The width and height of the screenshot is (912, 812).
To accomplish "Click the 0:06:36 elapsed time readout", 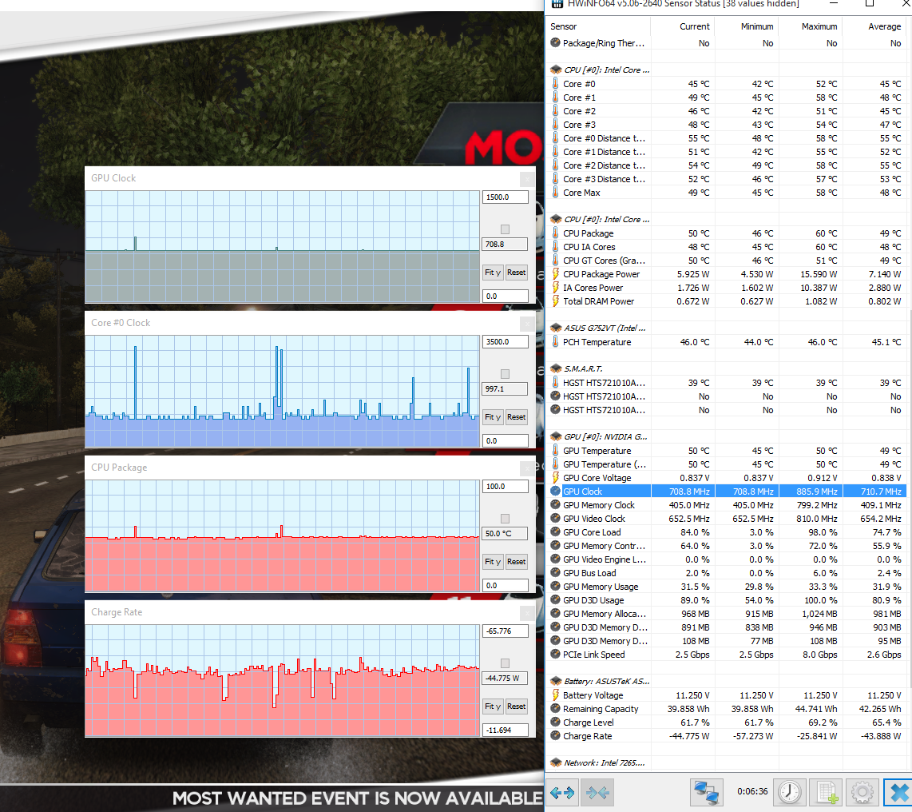I will click(x=752, y=792).
